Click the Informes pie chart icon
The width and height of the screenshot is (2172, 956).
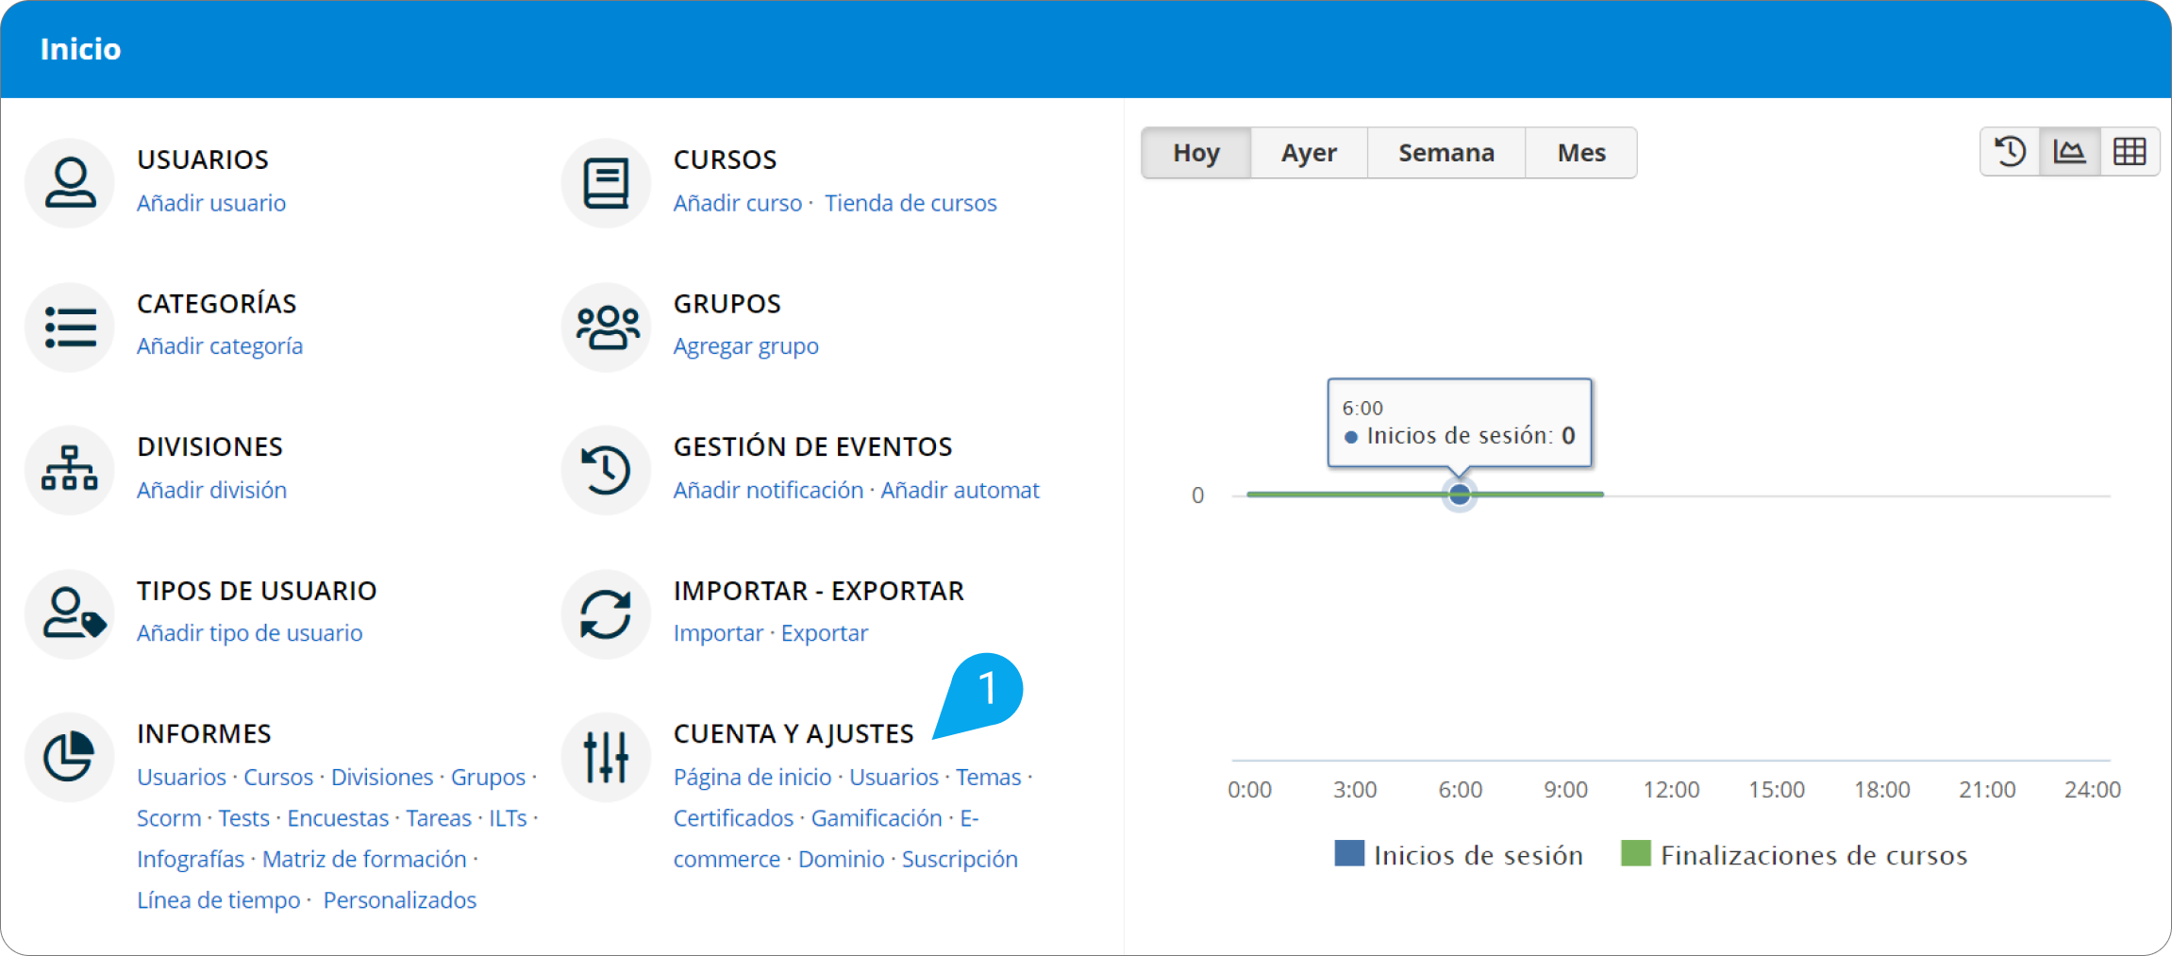70,756
